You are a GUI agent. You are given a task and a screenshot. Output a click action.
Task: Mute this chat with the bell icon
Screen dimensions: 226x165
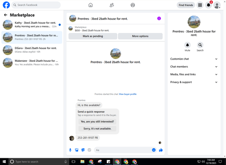[188, 45]
